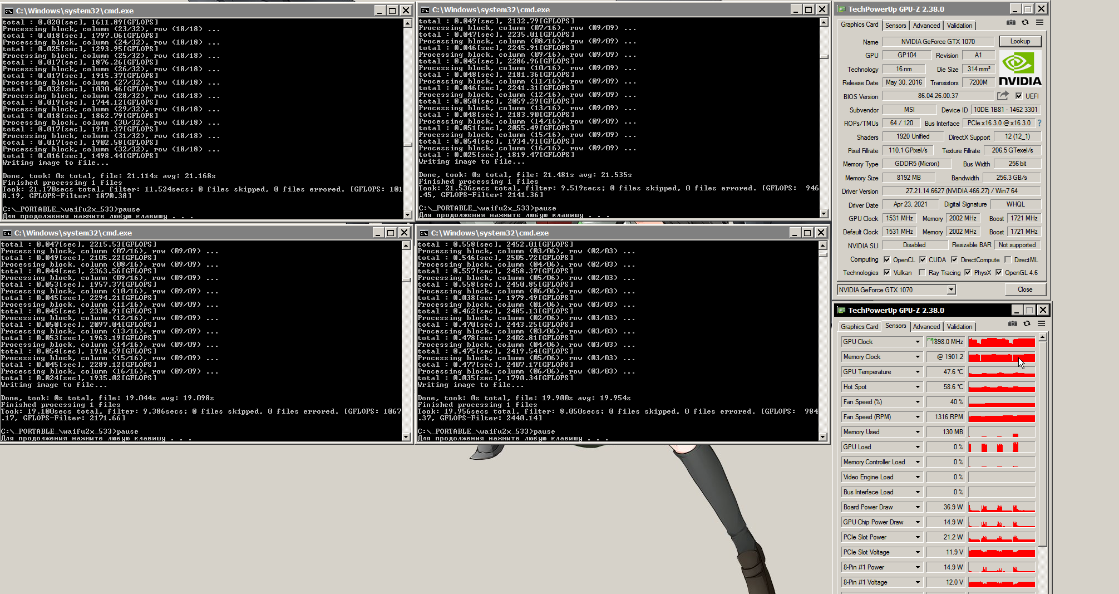
Task: Open the hamburger menu in upper GPU-Z window
Action: point(1039,23)
